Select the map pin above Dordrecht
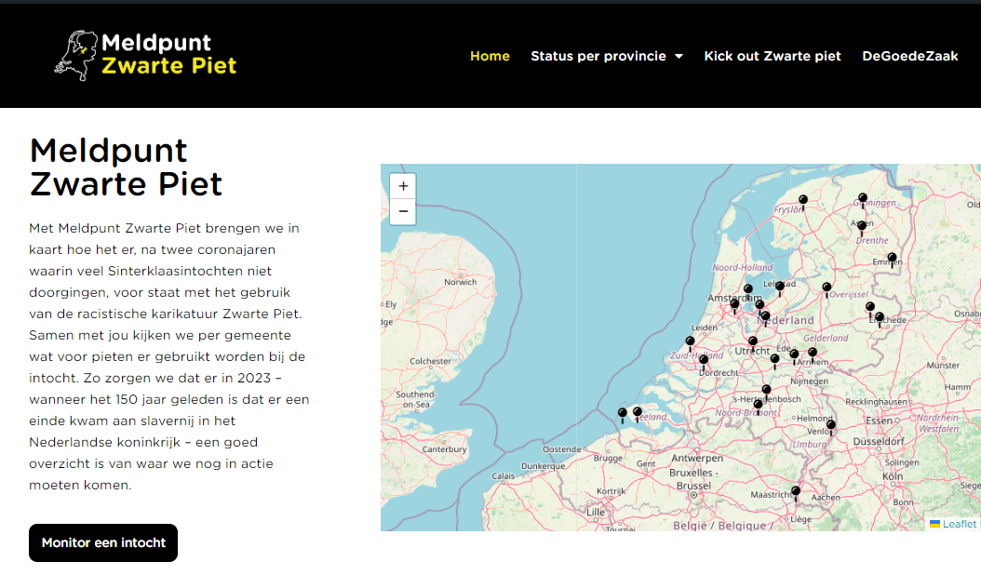The width and height of the screenshot is (981, 575). click(x=704, y=361)
